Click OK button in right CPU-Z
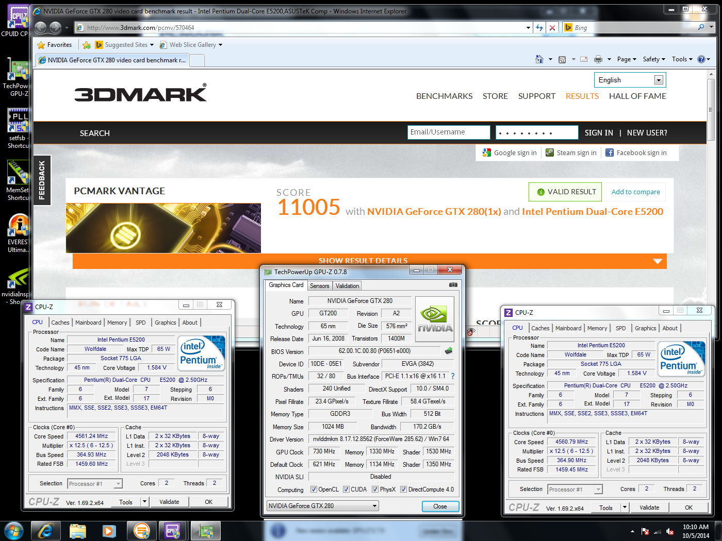This screenshot has height=541, width=722. tap(688, 507)
